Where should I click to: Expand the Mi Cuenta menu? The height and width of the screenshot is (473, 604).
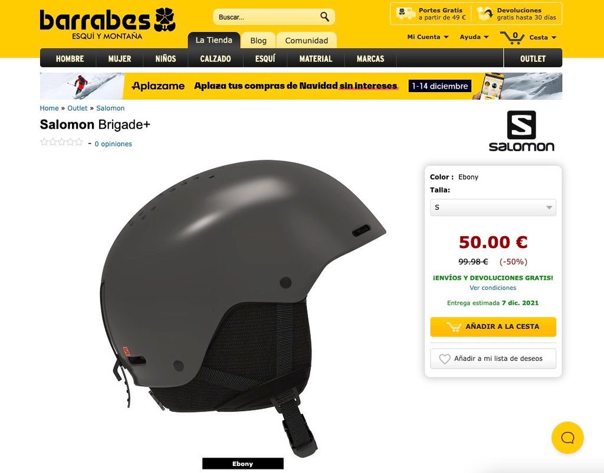point(428,37)
